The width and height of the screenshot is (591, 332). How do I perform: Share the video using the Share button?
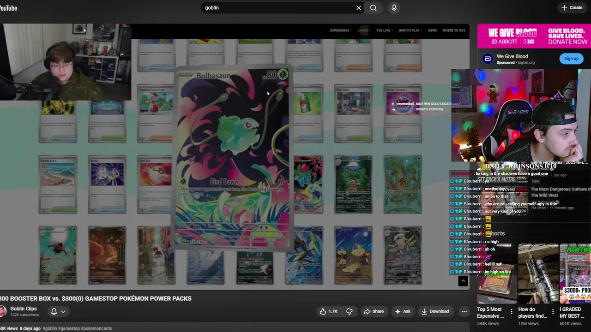pos(374,312)
